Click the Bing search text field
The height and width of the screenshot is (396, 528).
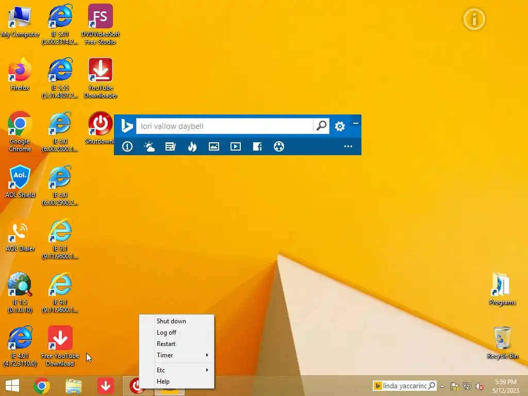click(x=225, y=126)
